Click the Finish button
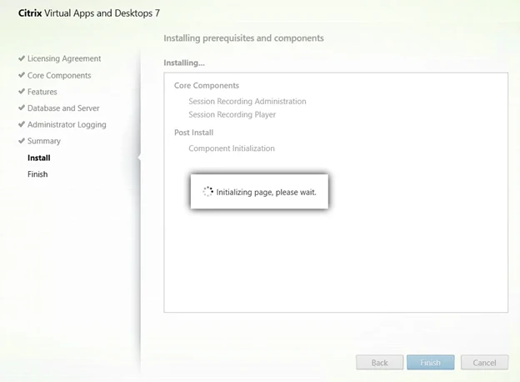Viewport: 520px width, 382px height. (431, 363)
